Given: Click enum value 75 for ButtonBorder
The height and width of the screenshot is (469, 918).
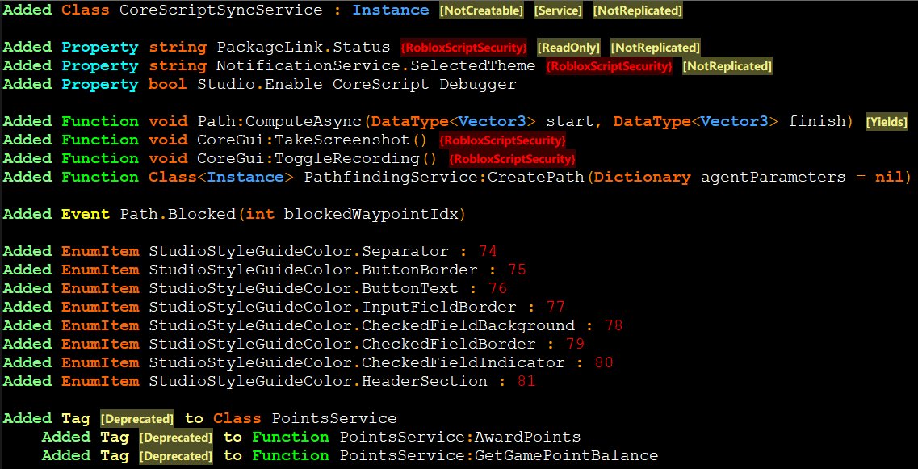Looking at the screenshot, I should [517, 270].
